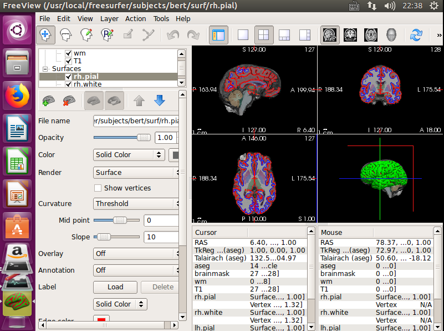Toggle the rh.white surface checkbox
The image size is (444, 331).
click(x=68, y=84)
